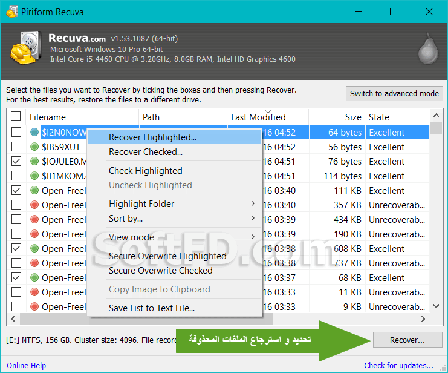Uncheck the box for 111 KB file
Viewport: 448px width, 373px height.
click(16, 190)
